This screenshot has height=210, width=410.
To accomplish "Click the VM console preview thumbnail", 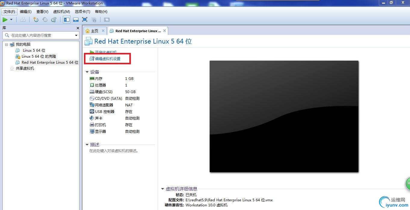I will coord(284,117).
